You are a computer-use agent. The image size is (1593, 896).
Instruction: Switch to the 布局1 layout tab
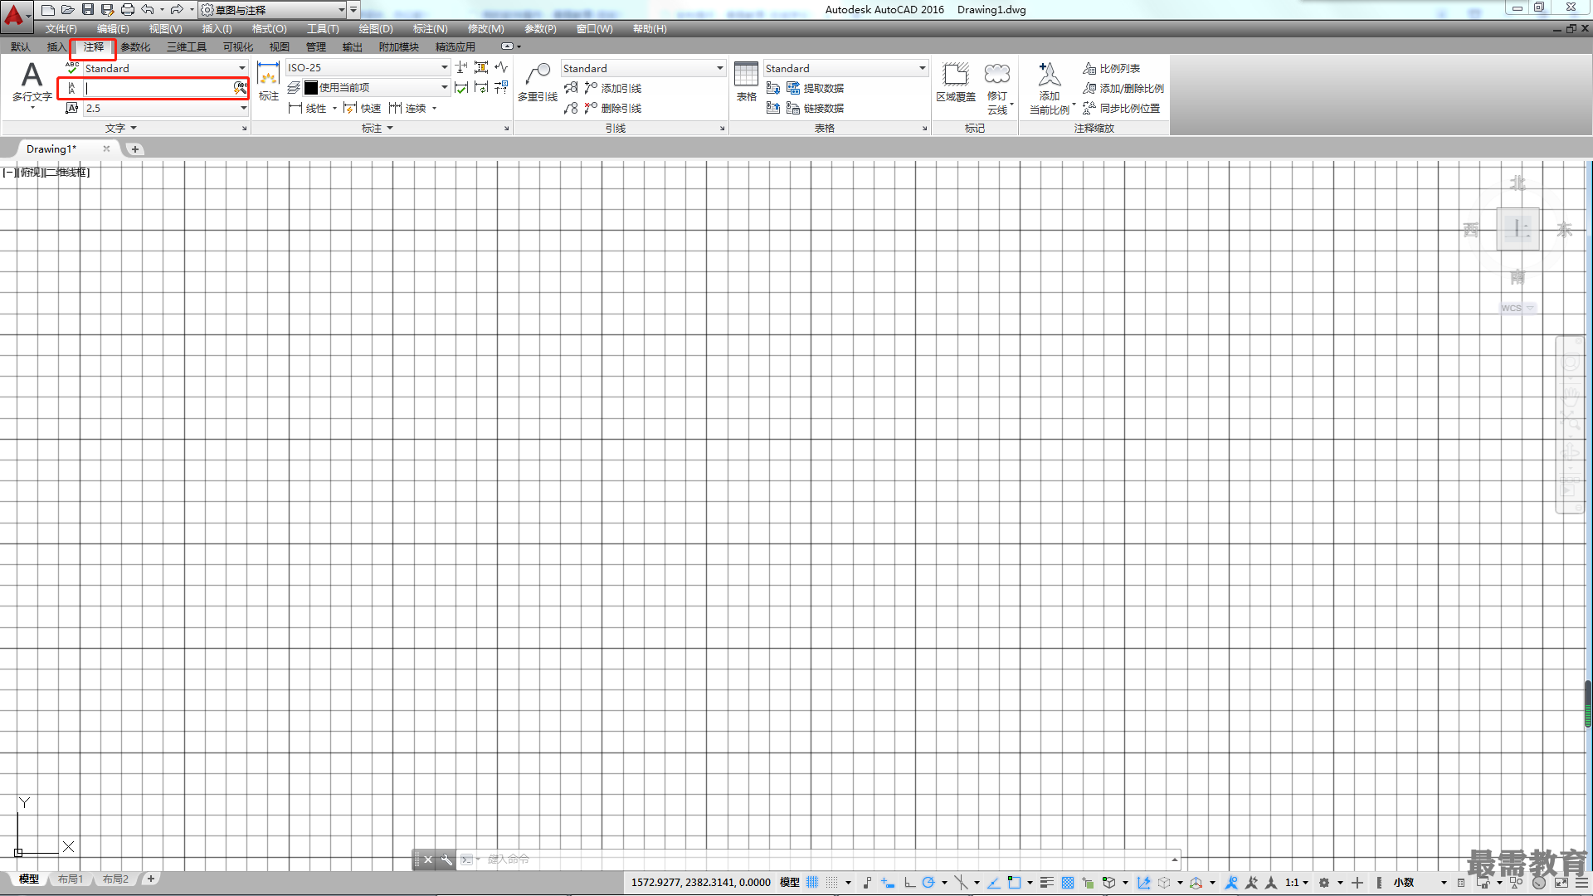point(71,879)
